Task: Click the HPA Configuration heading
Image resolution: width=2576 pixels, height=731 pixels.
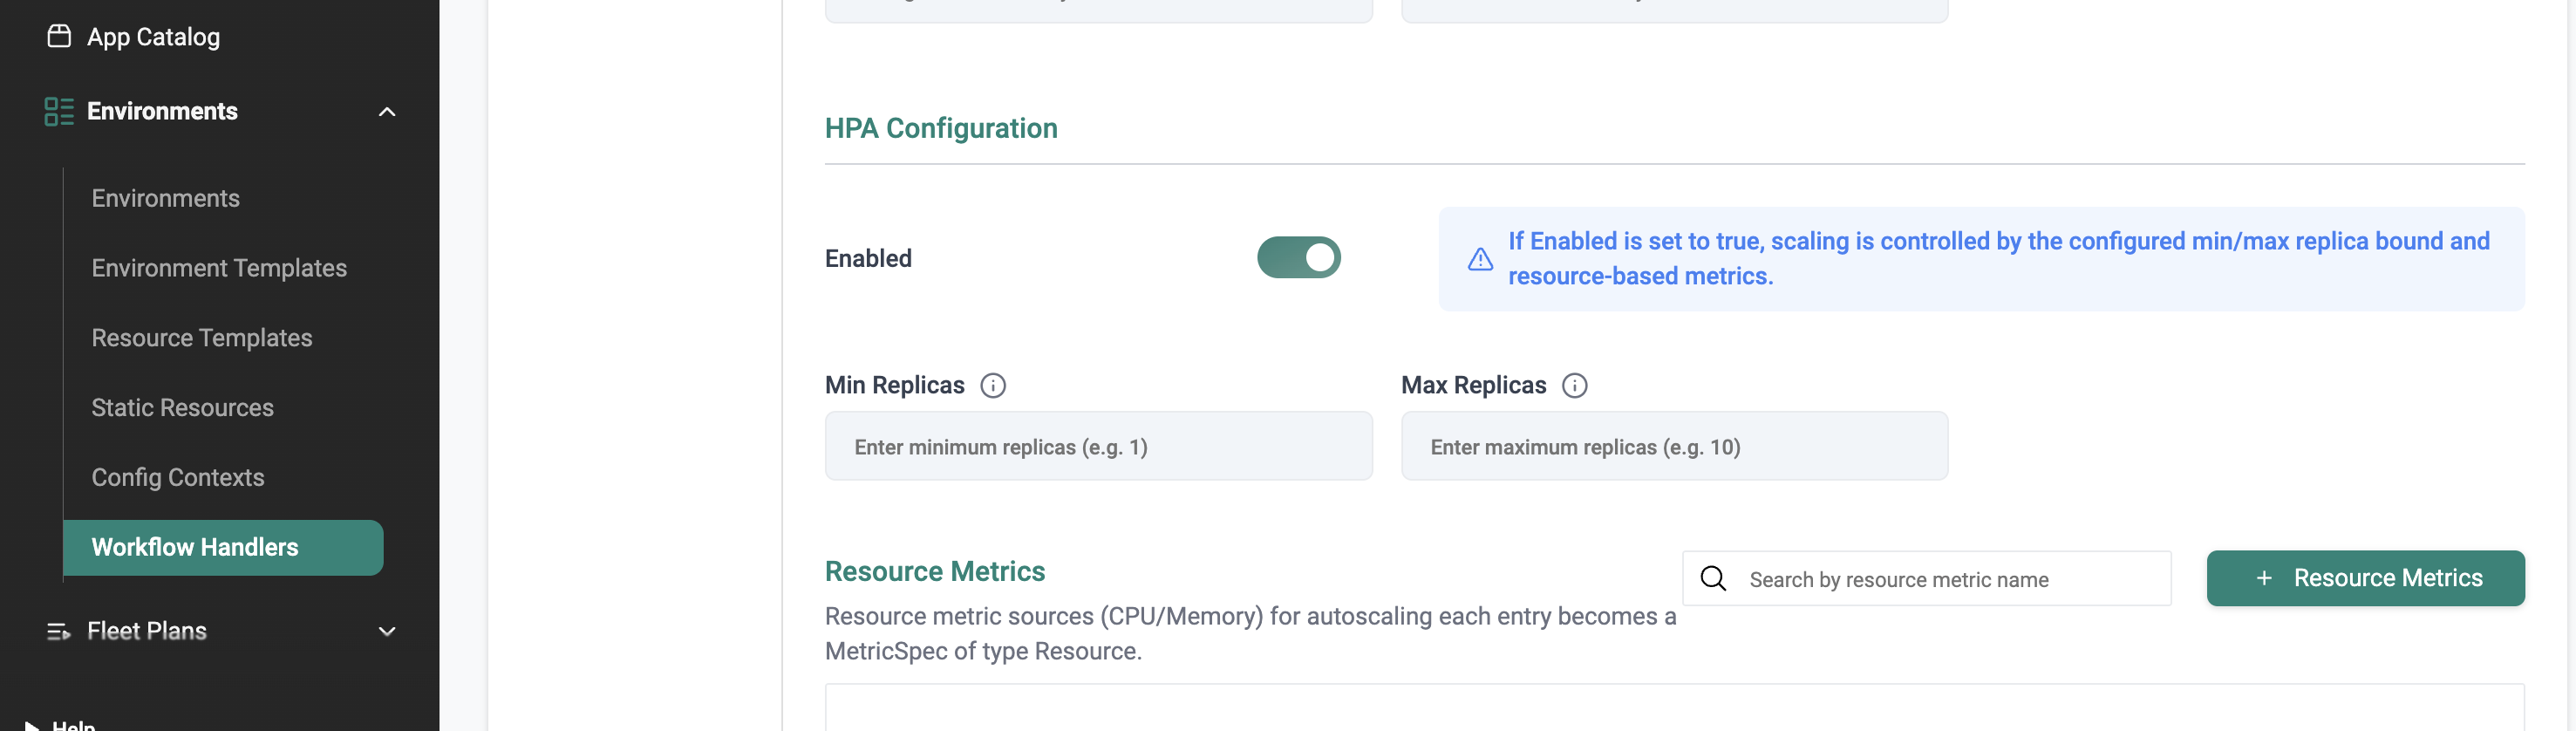Action: [x=941, y=128]
